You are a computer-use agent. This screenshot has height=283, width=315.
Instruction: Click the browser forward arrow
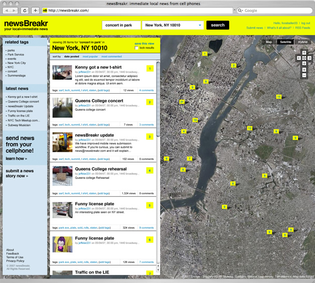[14, 11]
